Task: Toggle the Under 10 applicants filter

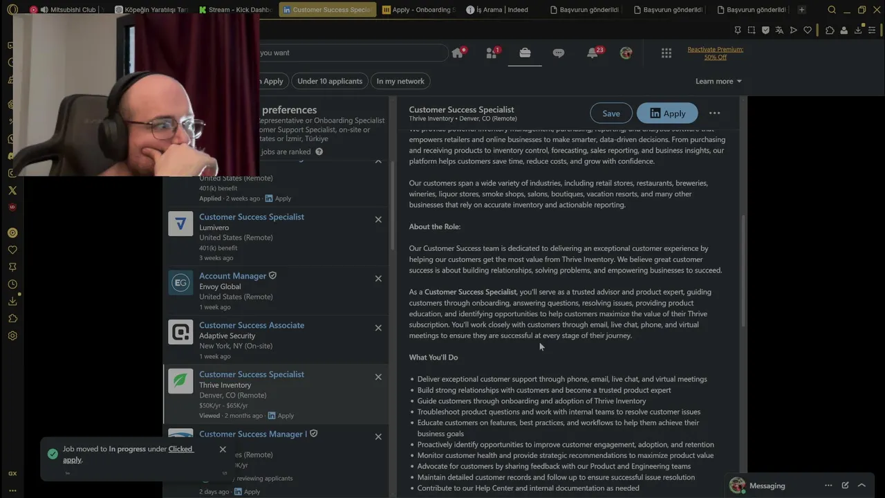Action: [330, 81]
